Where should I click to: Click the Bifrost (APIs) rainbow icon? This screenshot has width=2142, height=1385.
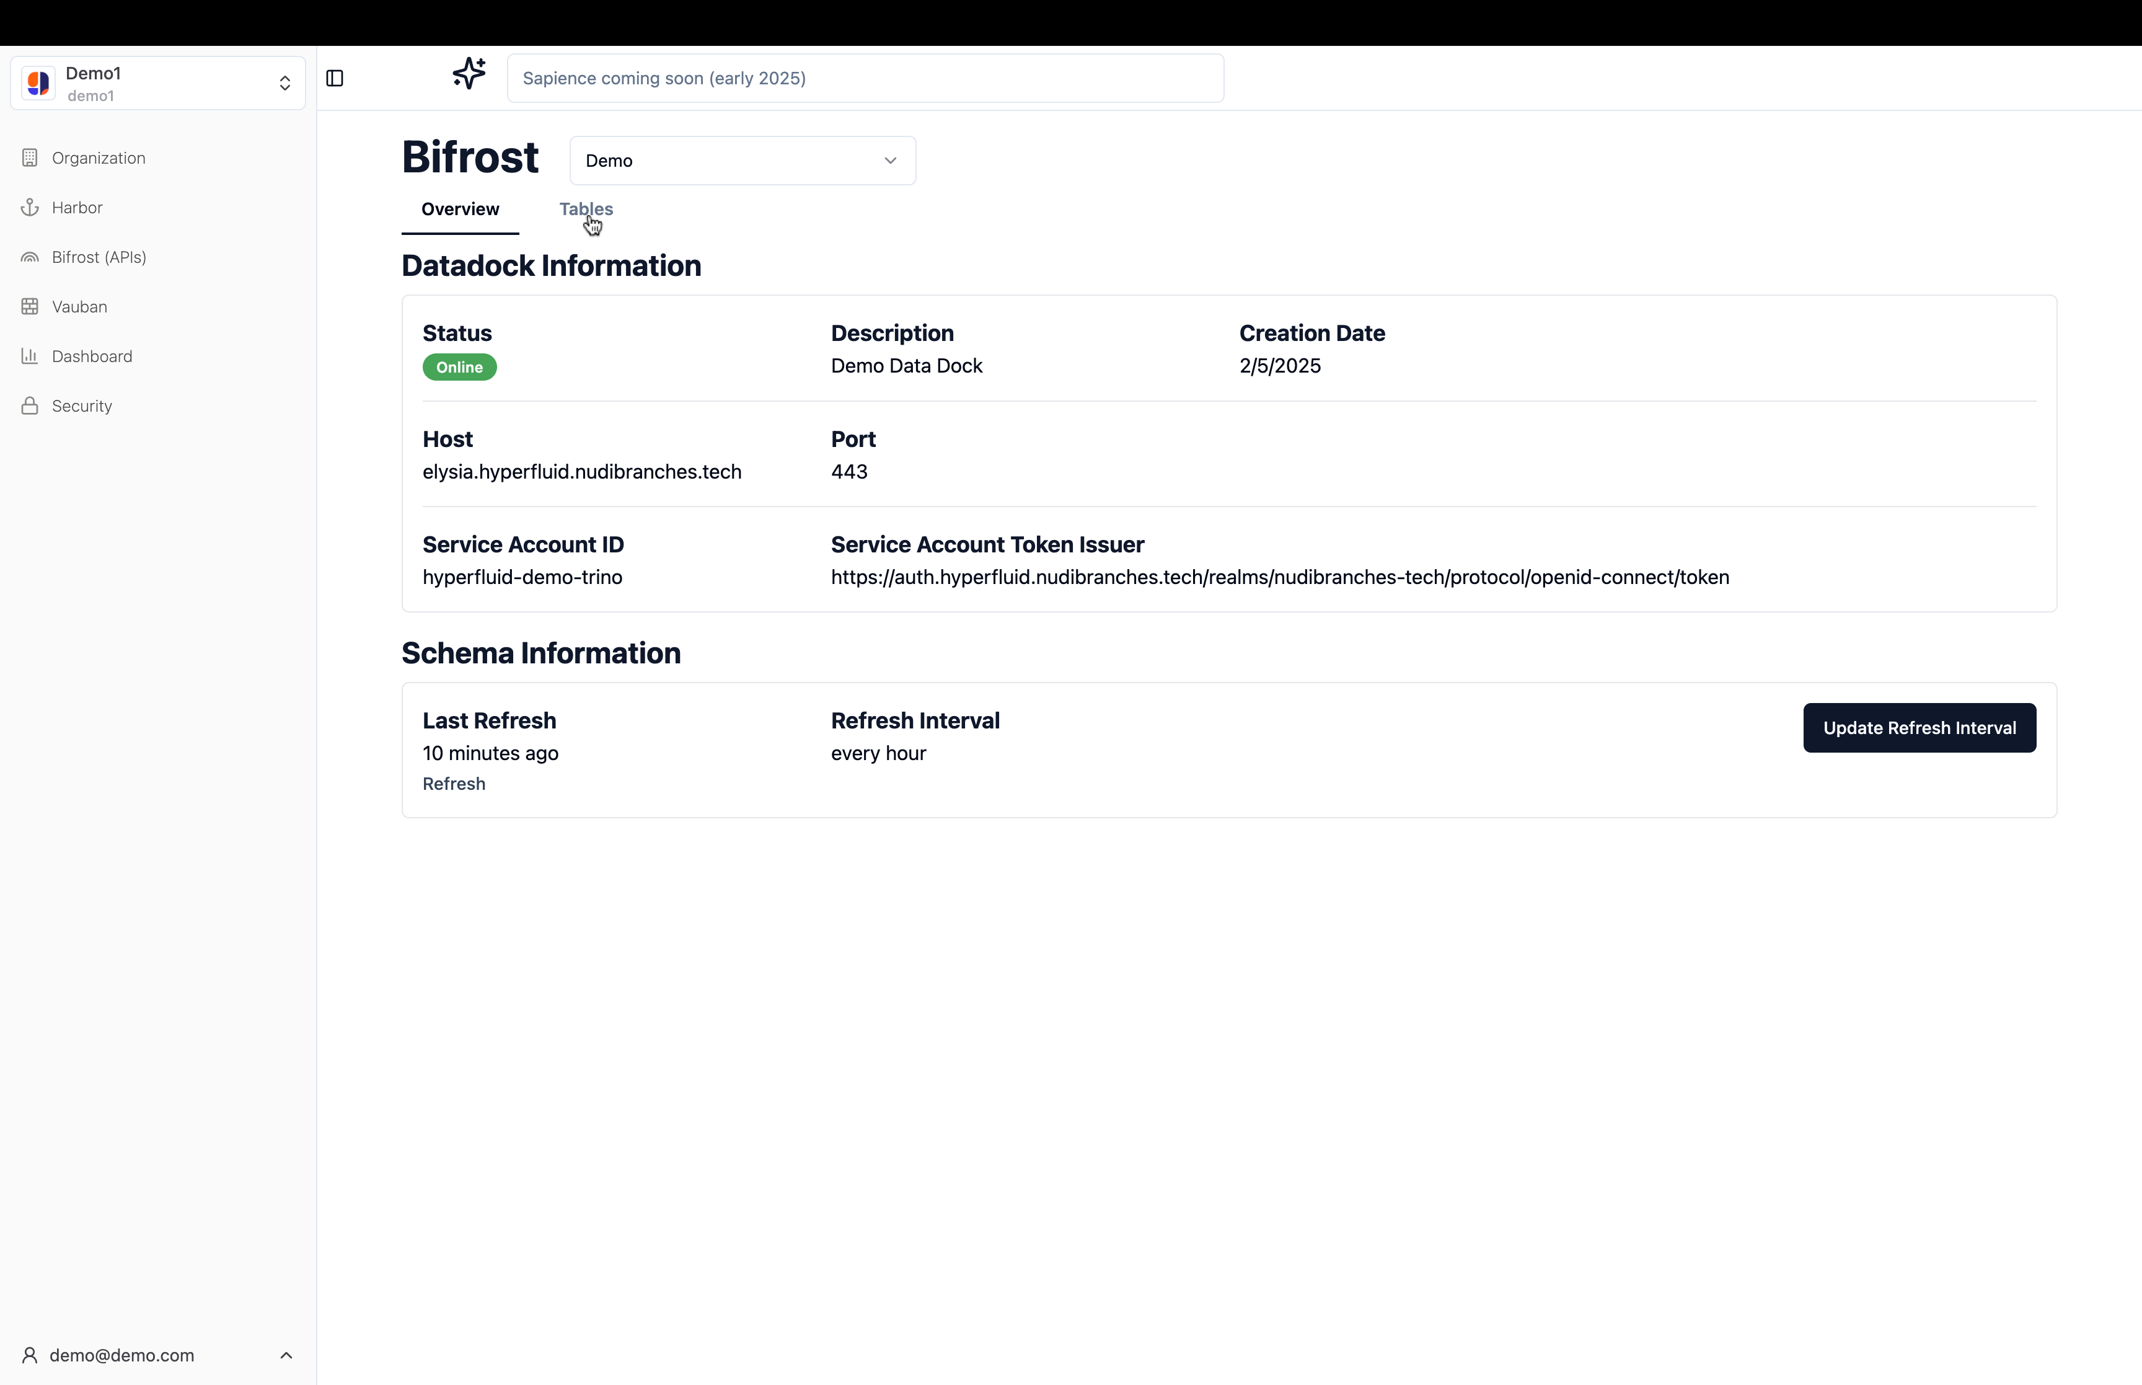point(30,257)
